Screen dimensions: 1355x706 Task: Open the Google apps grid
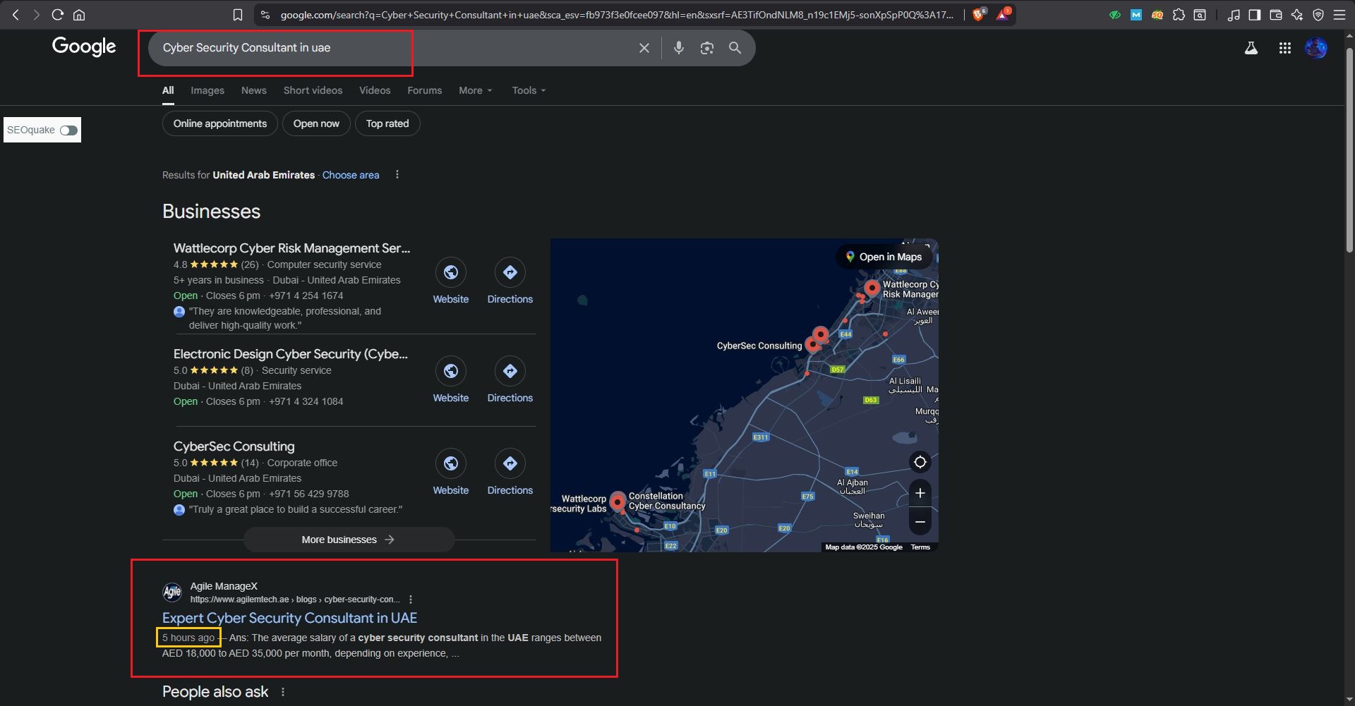pyautogui.click(x=1284, y=48)
